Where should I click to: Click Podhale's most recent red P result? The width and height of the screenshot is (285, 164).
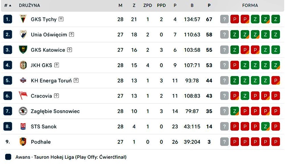(x=235, y=141)
